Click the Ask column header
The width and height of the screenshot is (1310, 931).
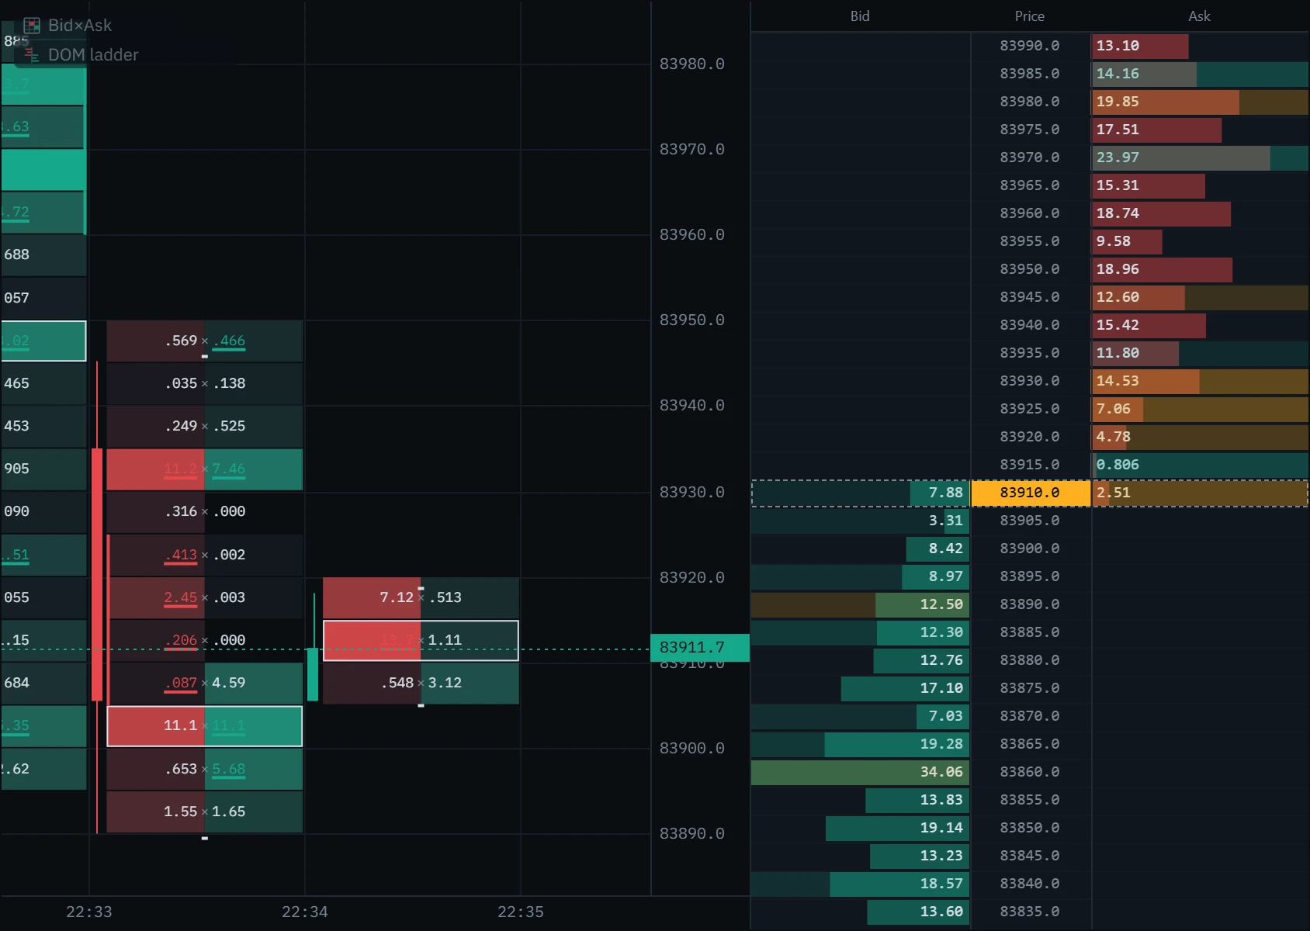(1199, 16)
